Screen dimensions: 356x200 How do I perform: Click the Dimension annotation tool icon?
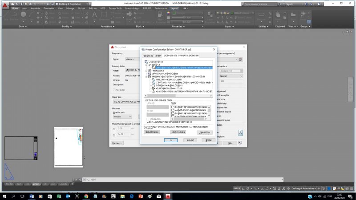[x=104, y=15]
